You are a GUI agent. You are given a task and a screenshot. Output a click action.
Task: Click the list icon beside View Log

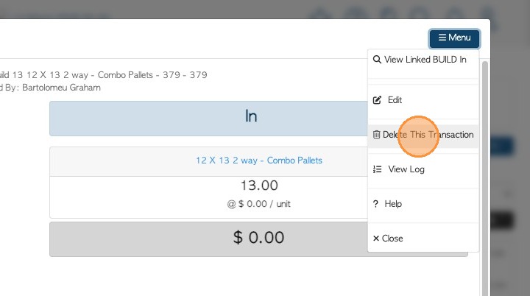pyautogui.click(x=377, y=169)
